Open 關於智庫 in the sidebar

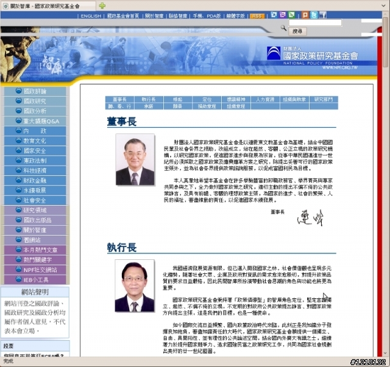(x=35, y=230)
